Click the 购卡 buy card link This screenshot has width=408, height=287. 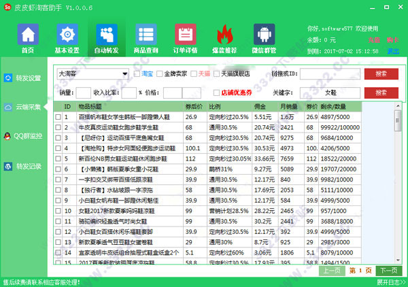(x=392, y=40)
